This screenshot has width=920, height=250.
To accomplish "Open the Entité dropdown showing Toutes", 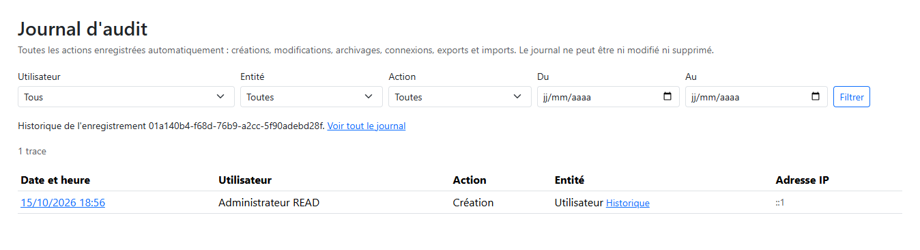I will tap(311, 97).
